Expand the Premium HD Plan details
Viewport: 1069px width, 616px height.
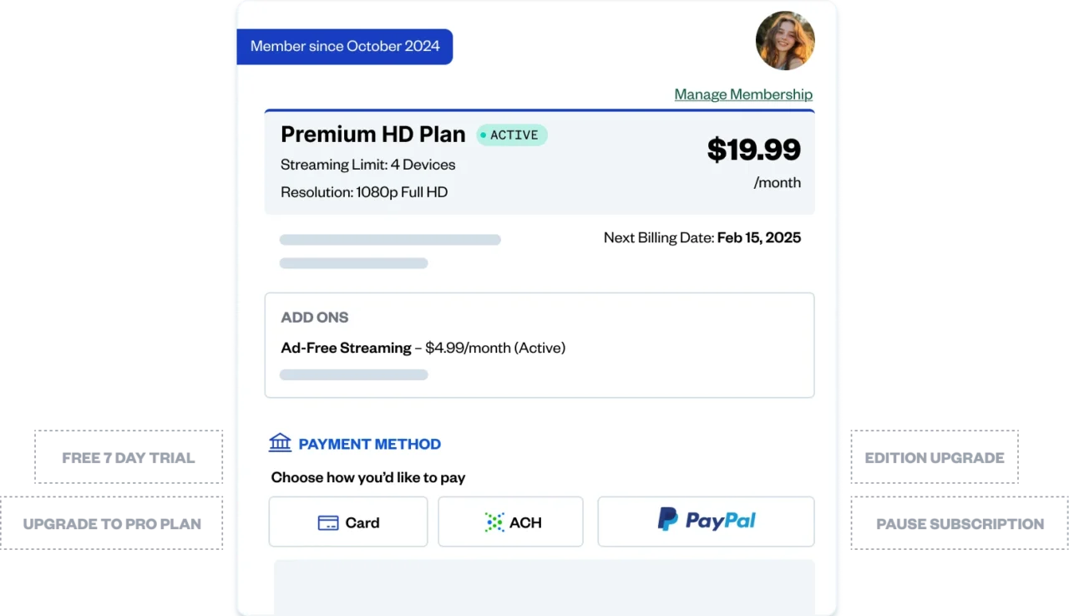(373, 134)
